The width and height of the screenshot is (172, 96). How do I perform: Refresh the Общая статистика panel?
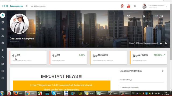coord(163,71)
